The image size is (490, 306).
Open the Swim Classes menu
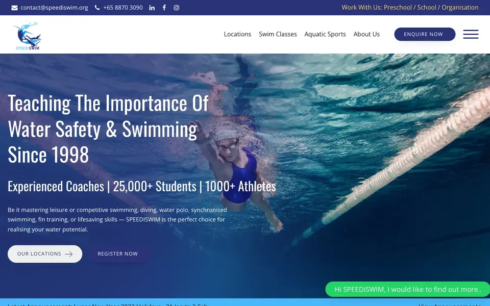[278, 34]
